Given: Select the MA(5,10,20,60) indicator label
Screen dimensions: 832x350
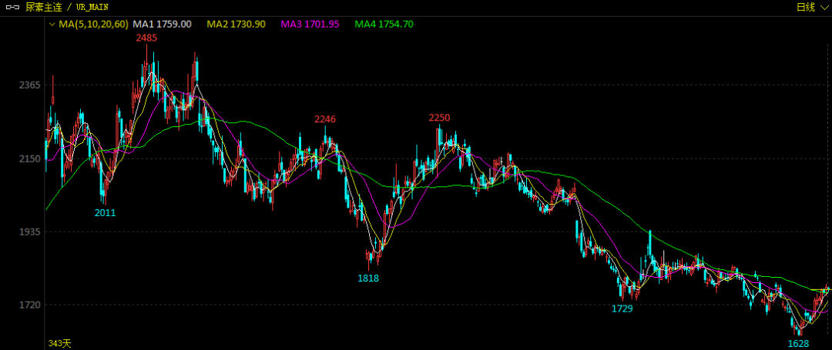Looking at the screenshot, I should coord(93,25).
